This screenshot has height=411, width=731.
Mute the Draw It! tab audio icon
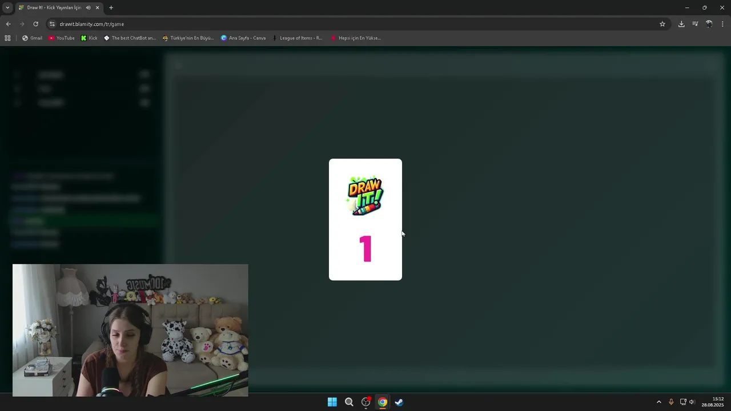[88, 7]
